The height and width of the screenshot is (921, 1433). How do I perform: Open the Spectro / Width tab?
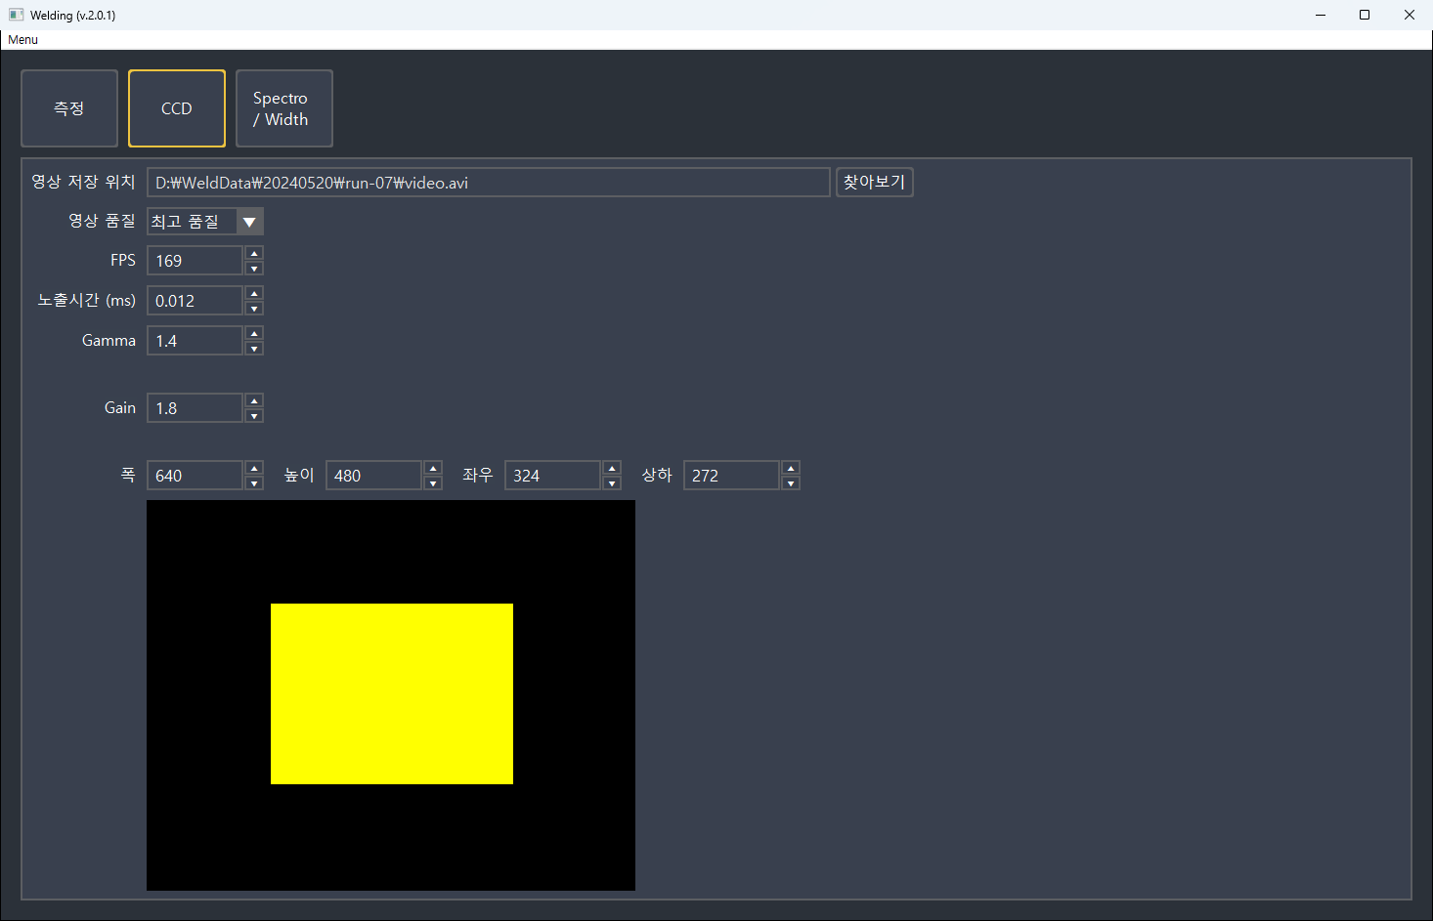pos(284,108)
